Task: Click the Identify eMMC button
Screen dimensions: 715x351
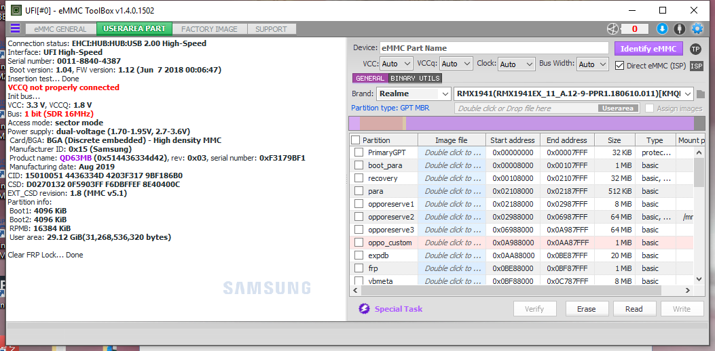Action: click(x=648, y=49)
